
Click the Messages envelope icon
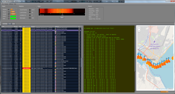tap(30, 18)
